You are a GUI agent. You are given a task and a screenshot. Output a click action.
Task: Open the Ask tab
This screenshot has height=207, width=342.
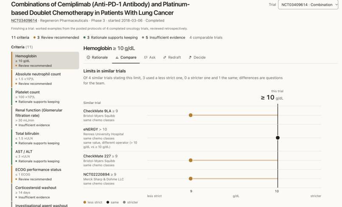point(150,57)
